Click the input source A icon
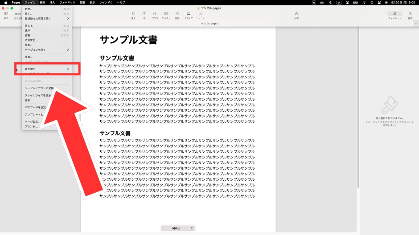The height and width of the screenshot is (235, 419). pos(339,2)
